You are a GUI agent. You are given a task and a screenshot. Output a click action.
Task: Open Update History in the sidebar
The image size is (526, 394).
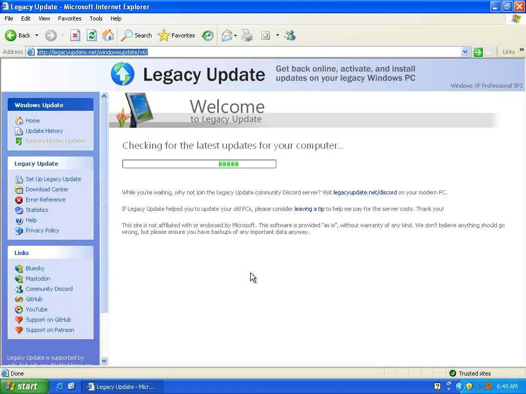[44, 131]
